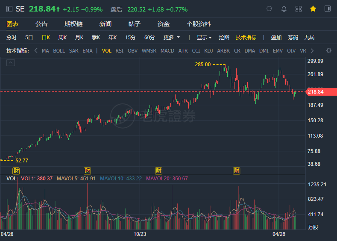Select the 年K chart period
Screen dimensions: 337x241
coord(112,38)
